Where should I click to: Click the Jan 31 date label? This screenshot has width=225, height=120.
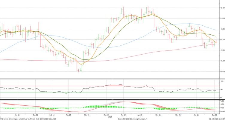pyautogui.click(x=36, y=115)
